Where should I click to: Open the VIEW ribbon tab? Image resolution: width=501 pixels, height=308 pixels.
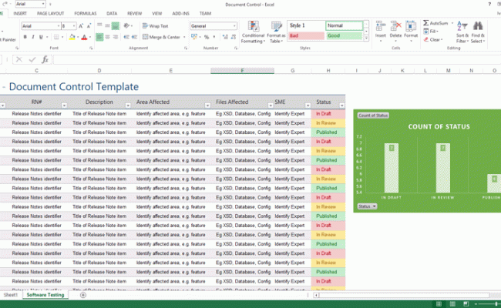(x=157, y=13)
